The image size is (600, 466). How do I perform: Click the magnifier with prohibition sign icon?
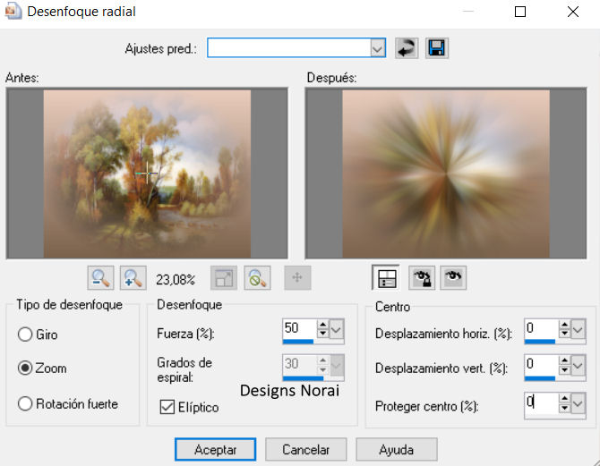(257, 278)
